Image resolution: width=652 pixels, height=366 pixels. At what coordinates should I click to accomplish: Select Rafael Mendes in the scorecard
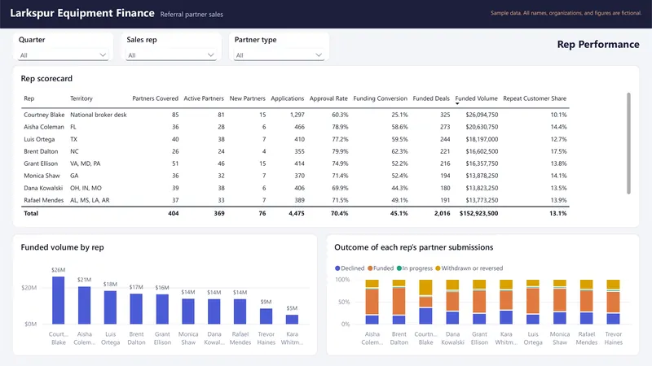click(44, 200)
